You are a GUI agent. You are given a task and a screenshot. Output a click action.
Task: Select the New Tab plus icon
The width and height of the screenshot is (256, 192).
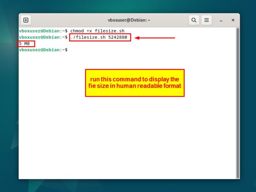[x=26, y=20]
